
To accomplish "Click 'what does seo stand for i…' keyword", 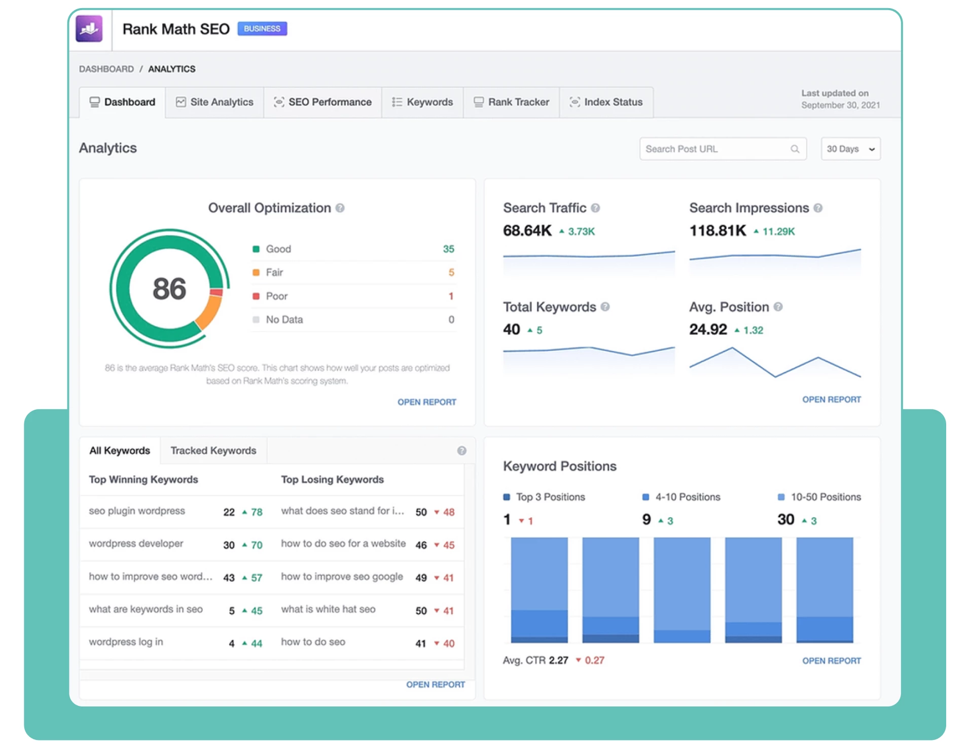I will pos(343,511).
